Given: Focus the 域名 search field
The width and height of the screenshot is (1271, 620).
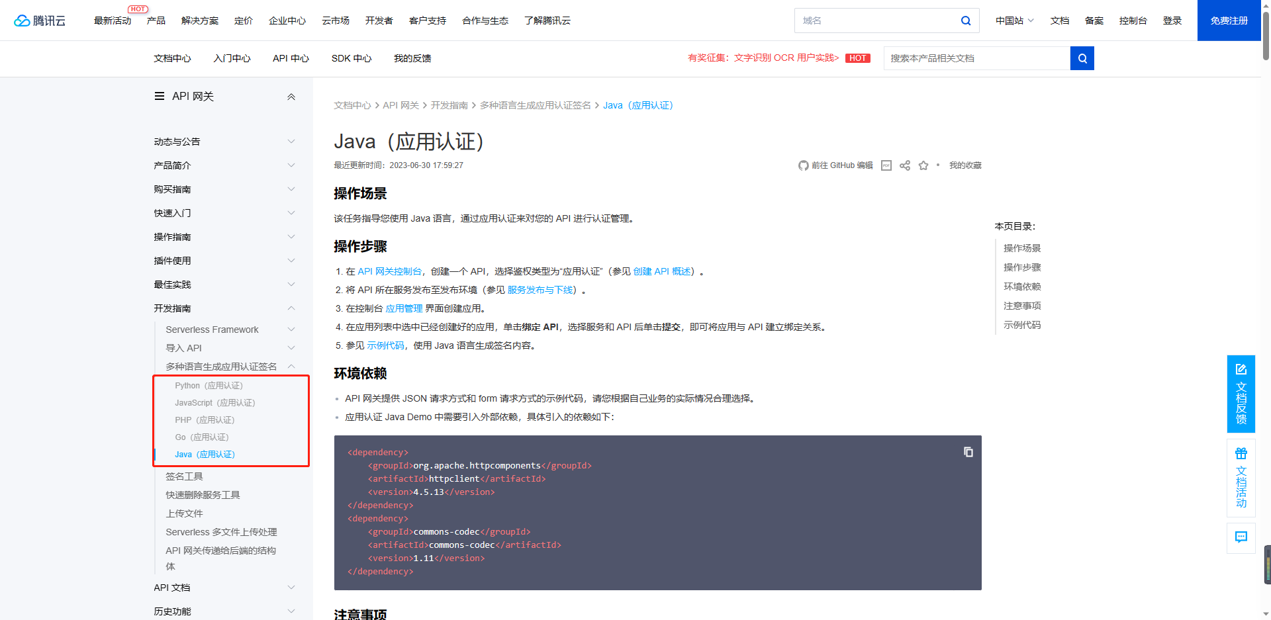Looking at the screenshot, I should (876, 21).
